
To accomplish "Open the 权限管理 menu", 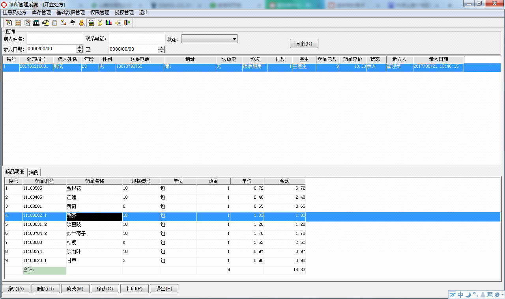I will (100, 13).
